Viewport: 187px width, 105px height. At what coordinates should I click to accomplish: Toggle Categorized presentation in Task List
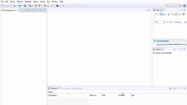point(161,14)
